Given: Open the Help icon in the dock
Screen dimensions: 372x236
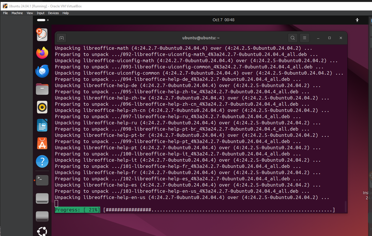Looking at the screenshot, I should (x=42, y=161).
